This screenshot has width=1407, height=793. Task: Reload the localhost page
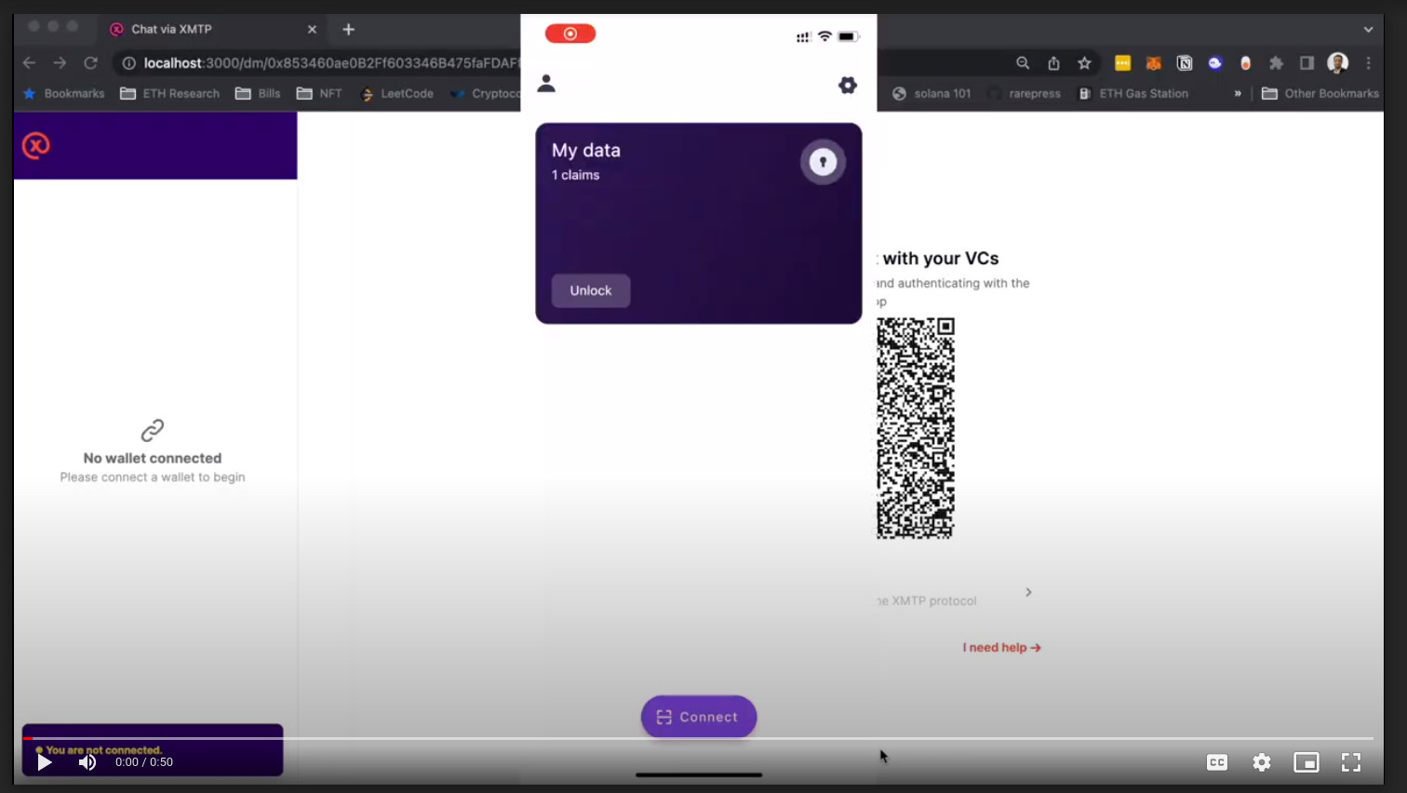[x=90, y=63]
